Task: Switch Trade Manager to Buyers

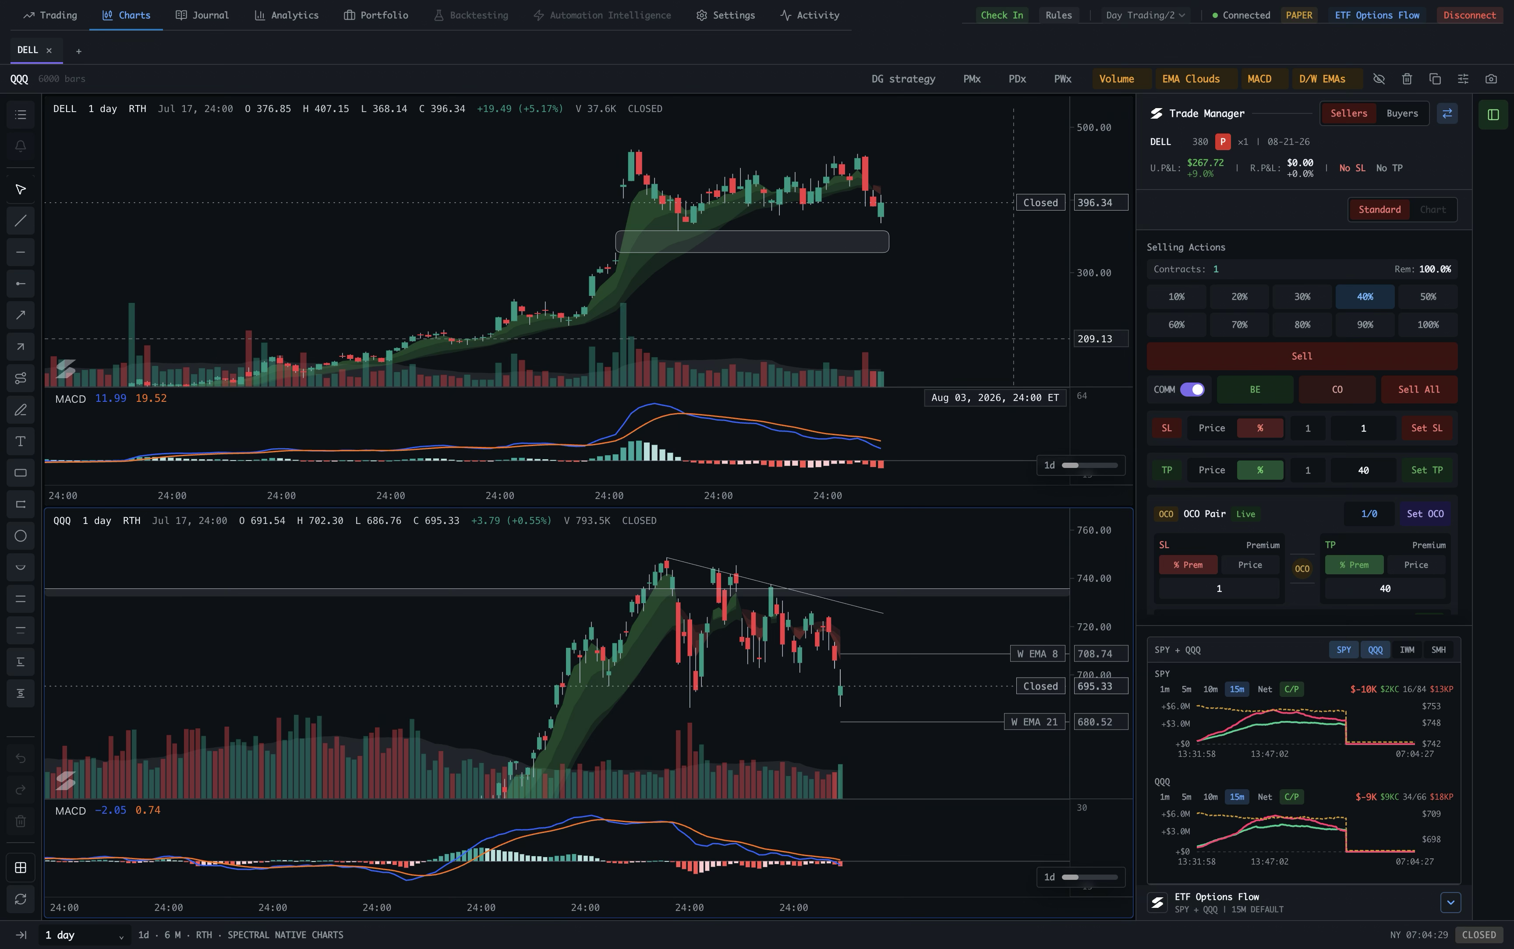Action: coord(1401,114)
